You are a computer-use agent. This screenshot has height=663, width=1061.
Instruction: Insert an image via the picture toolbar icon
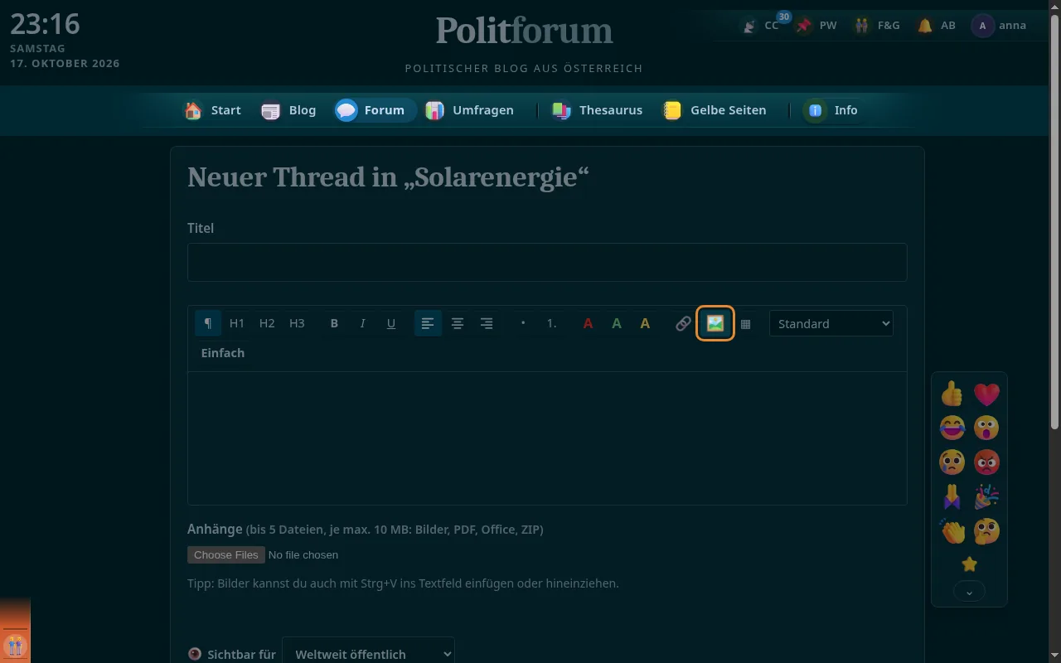tap(715, 323)
